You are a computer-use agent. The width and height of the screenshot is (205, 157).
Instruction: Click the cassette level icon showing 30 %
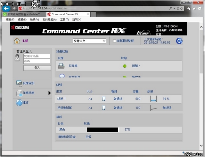[153, 99]
